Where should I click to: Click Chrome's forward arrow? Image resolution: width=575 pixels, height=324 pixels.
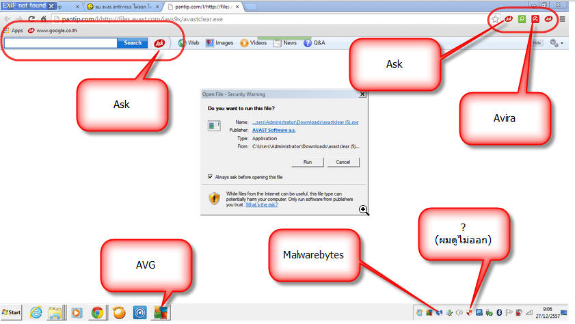[x=19, y=19]
